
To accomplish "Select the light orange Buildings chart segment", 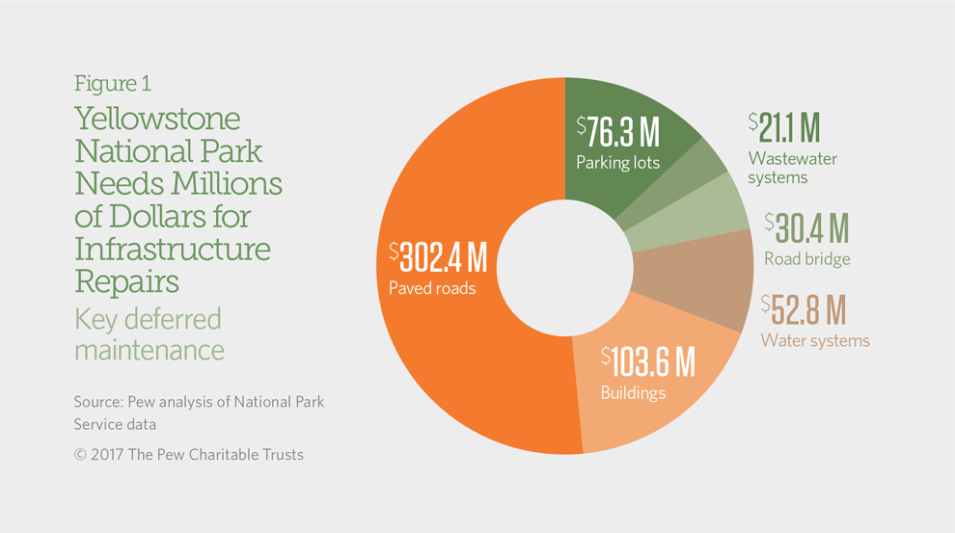I will pyautogui.click(x=637, y=405).
